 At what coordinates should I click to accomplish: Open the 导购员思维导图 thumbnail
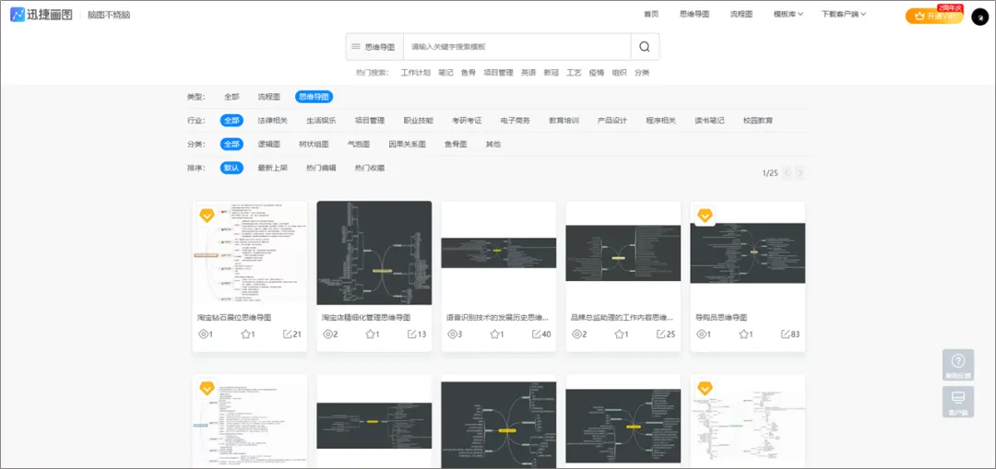[x=748, y=253]
